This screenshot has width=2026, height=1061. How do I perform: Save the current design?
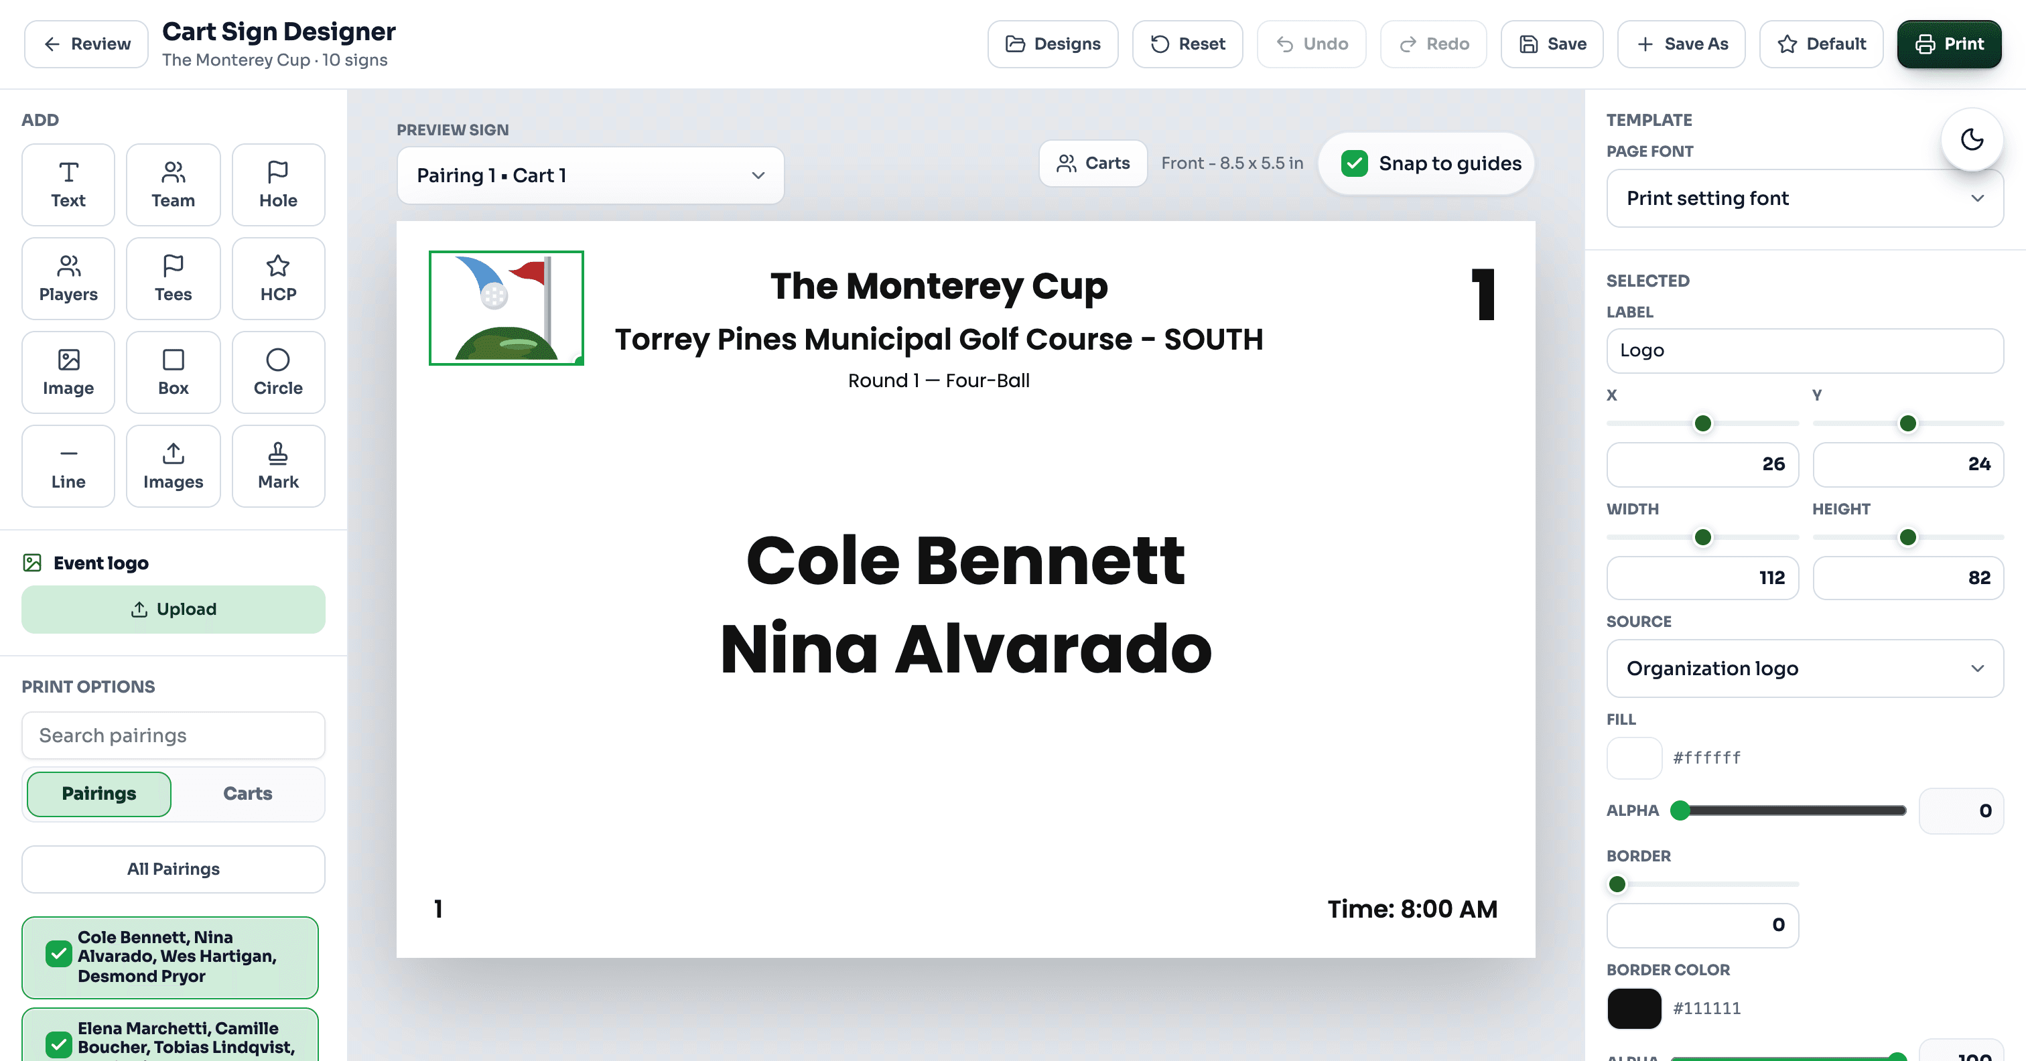click(1552, 44)
